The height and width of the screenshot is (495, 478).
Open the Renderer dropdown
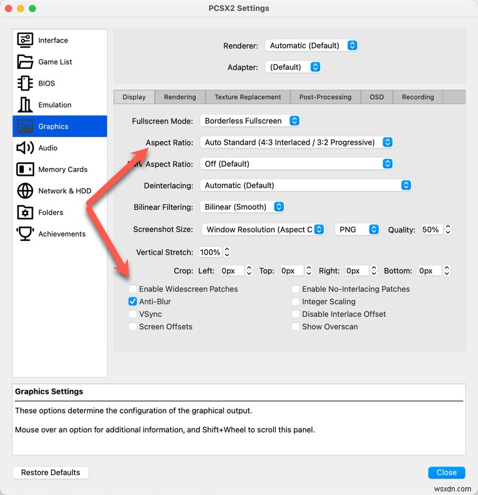pyautogui.click(x=311, y=45)
